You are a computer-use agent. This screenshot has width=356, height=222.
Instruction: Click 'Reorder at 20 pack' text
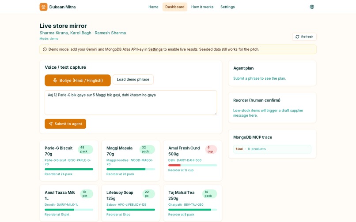pos(120,174)
